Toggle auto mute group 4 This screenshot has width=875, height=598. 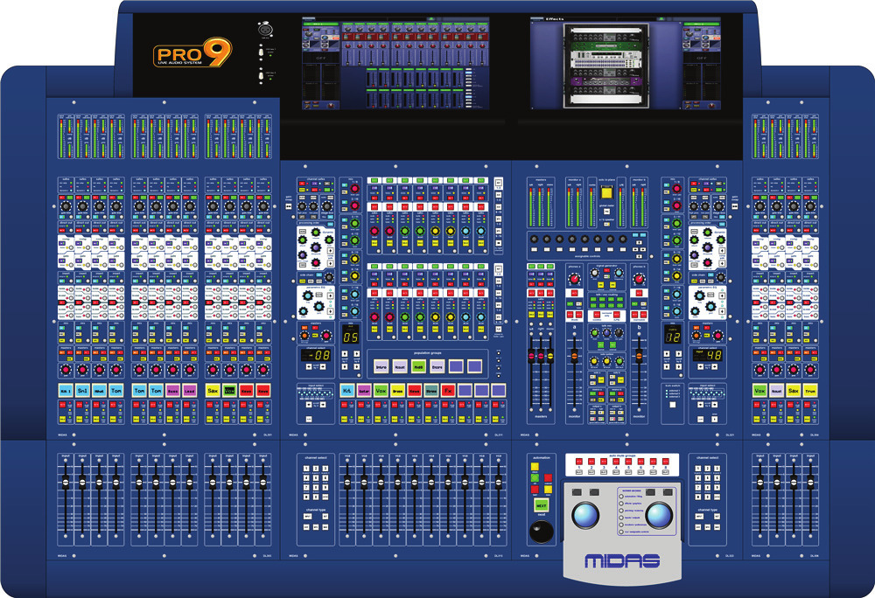[615, 462]
